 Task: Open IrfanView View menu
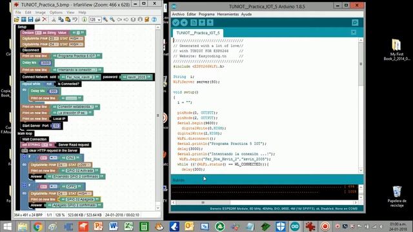click(x=70, y=12)
